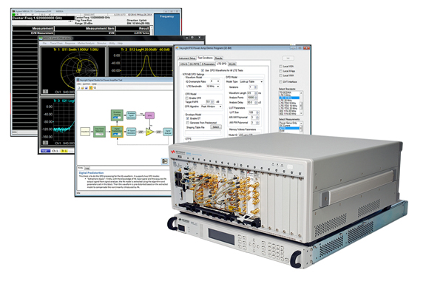Open the CFR Algorithm Peak Window dropdown
Viewport: 426px width, 284px height.
tap(211, 106)
